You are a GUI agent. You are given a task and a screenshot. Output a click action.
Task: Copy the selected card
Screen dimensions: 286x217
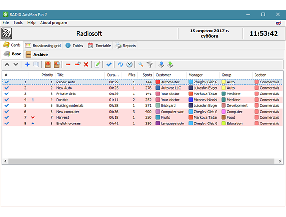pyautogui.click(x=36, y=64)
